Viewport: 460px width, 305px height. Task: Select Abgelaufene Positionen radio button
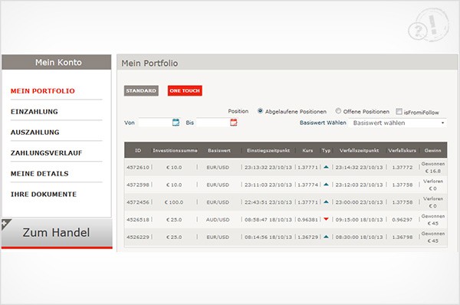[x=260, y=111]
